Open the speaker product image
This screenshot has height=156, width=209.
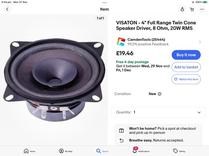click(x=54, y=80)
